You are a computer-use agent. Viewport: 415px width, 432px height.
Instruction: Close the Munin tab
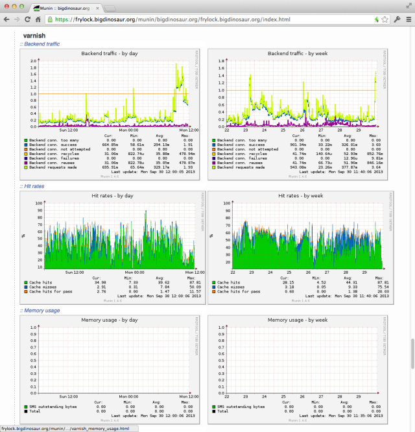97,8
